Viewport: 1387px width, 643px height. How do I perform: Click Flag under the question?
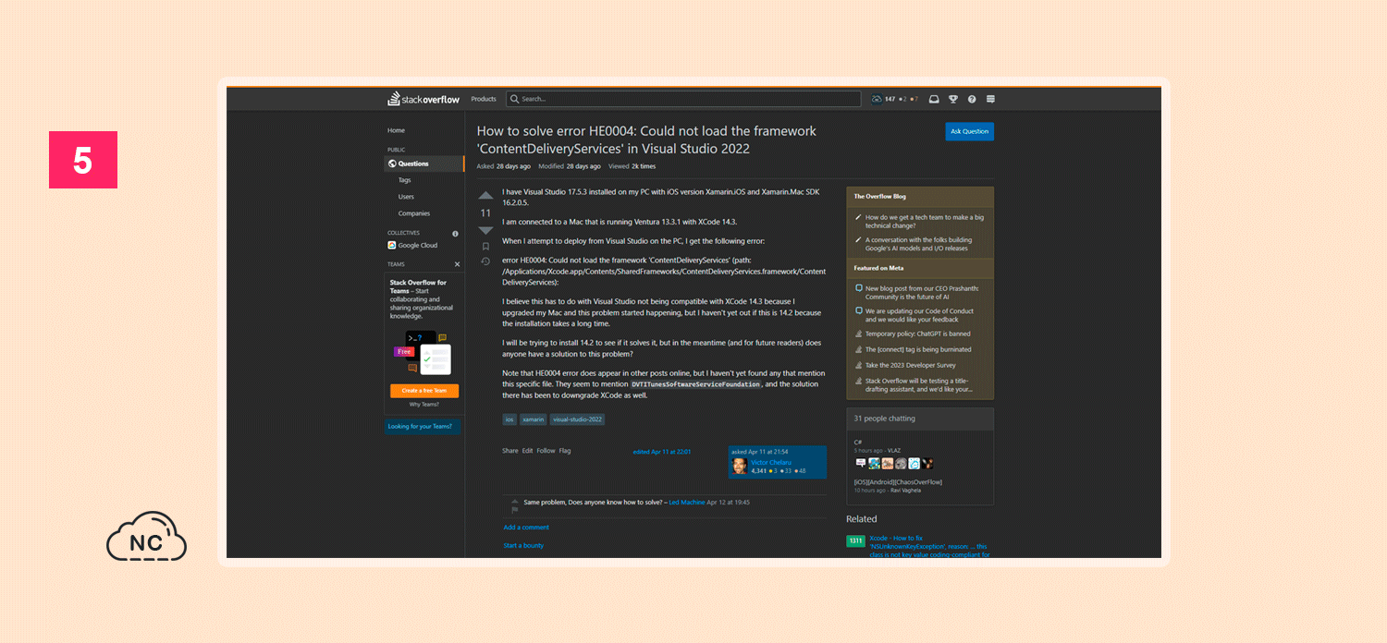(565, 451)
